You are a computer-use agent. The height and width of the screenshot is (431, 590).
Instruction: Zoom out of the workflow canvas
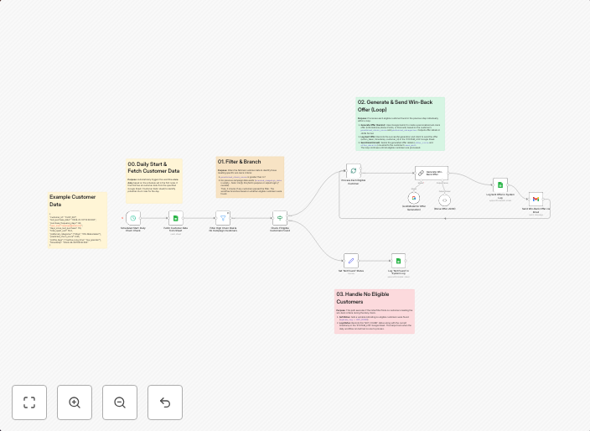(120, 402)
